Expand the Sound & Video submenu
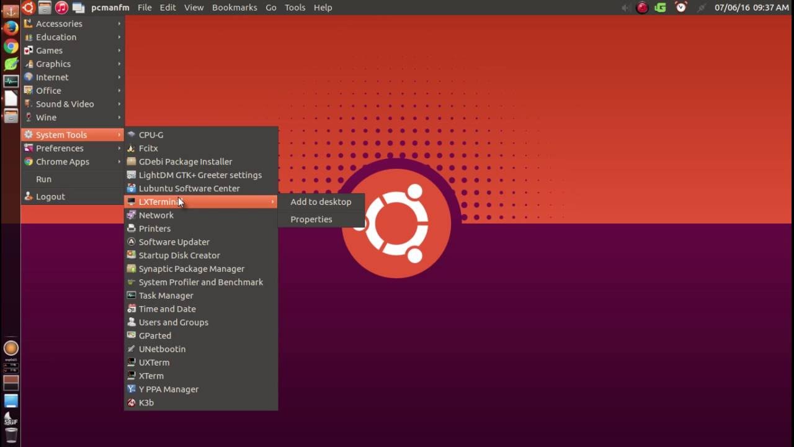The width and height of the screenshot is (794, 447). click(65, 104)
